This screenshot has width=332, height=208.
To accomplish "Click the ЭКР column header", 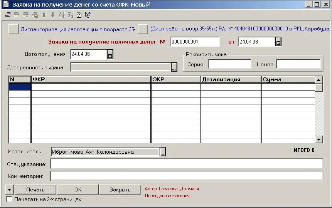I will [176, 80].
